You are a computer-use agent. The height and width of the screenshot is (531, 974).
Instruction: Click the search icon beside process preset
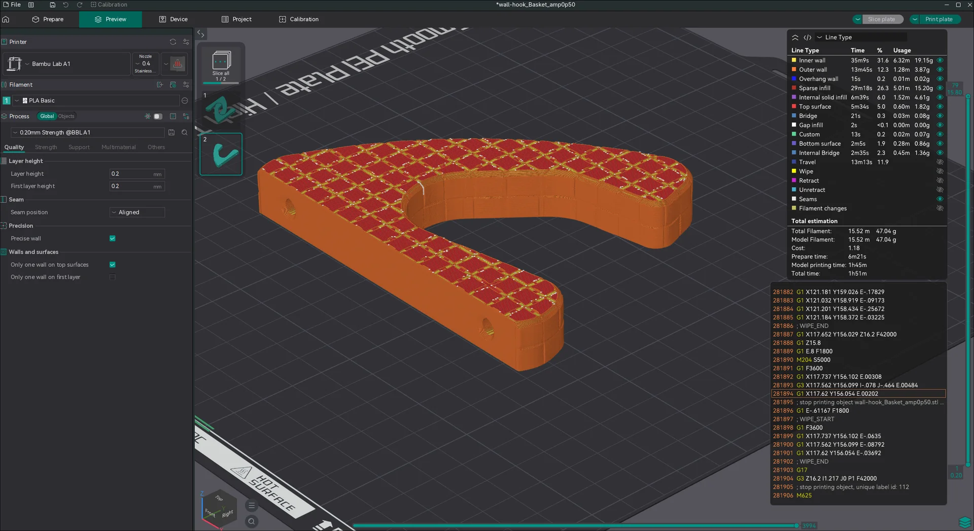pos(185,132)
